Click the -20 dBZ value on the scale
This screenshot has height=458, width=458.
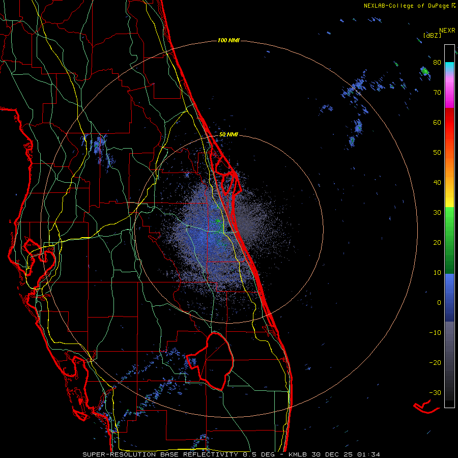point(435,362)
